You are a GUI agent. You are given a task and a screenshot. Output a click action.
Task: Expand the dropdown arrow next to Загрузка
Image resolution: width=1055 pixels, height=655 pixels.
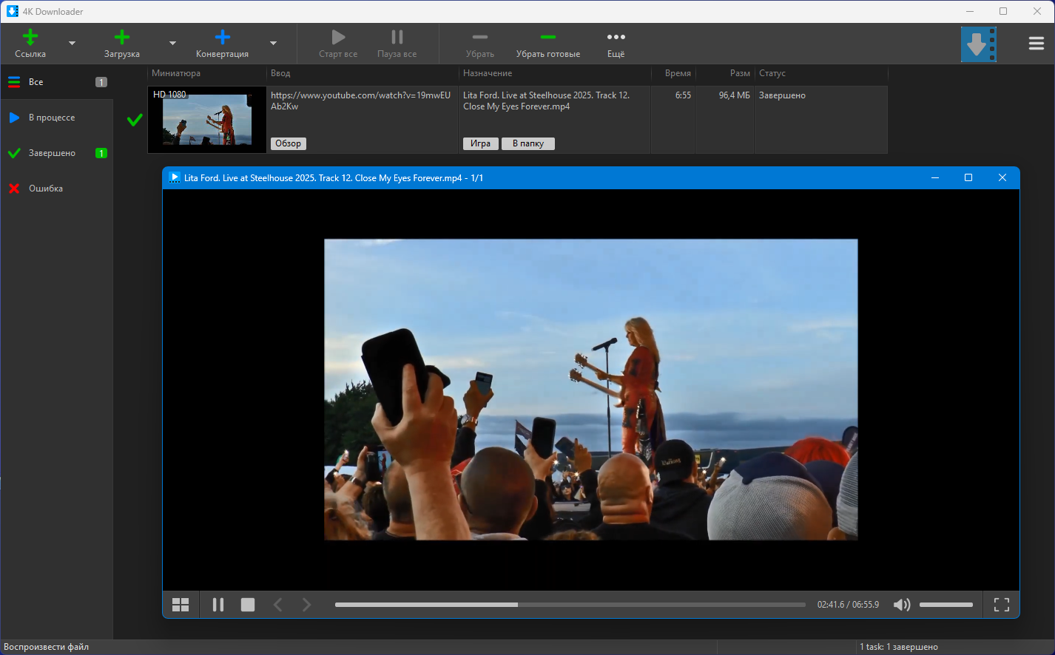pos(172,44)
